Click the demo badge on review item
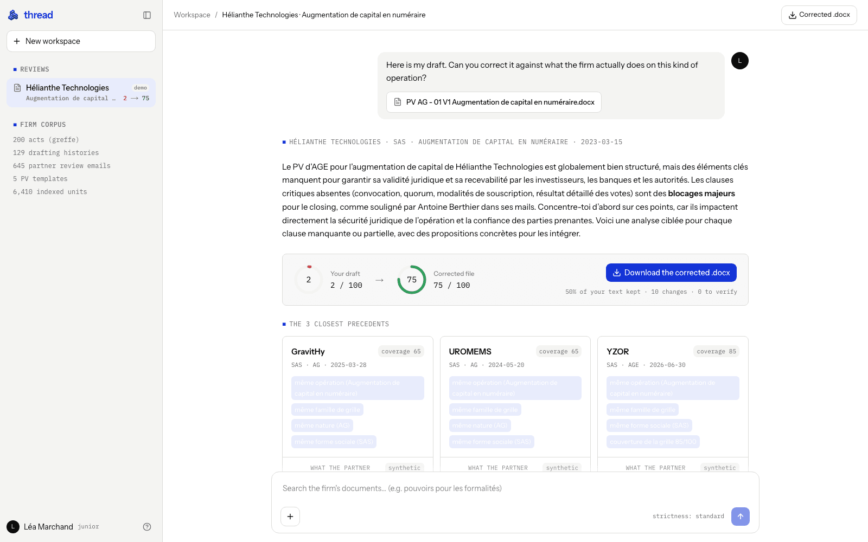868x542 pixels. pos(141,88)
